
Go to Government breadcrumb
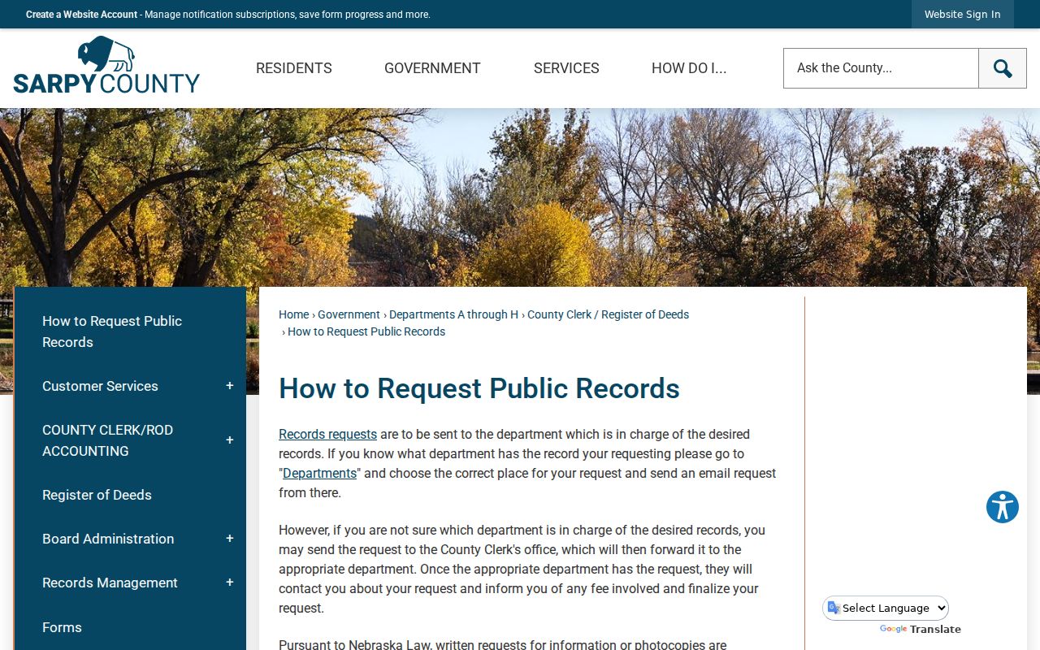(349, 314)
